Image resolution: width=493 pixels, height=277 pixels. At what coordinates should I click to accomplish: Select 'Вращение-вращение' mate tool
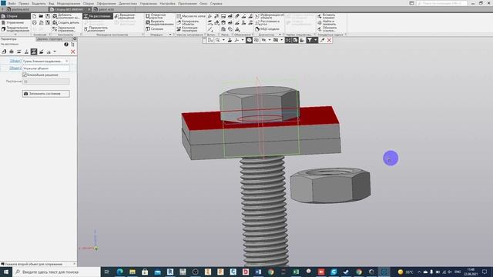[126, 16]
